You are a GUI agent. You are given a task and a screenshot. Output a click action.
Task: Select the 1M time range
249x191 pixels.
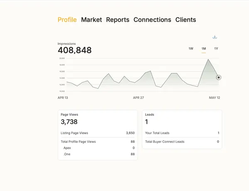click(x=204, y=49)
